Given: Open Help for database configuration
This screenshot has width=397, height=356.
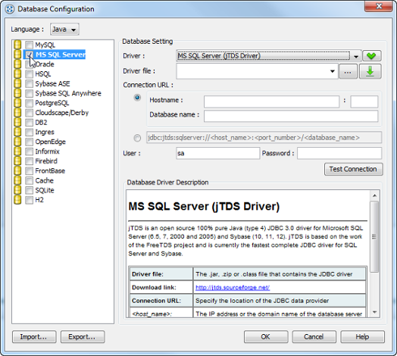Looking at the screenshot, I should click(363, 337).
